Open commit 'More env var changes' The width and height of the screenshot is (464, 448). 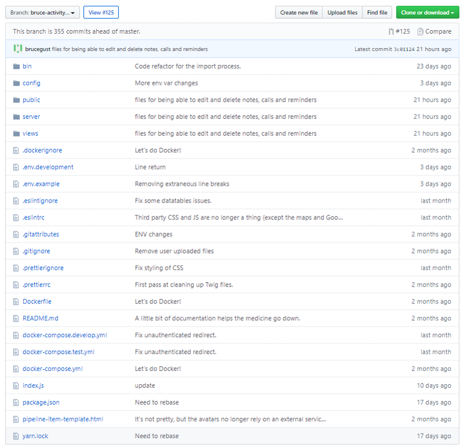166,83
